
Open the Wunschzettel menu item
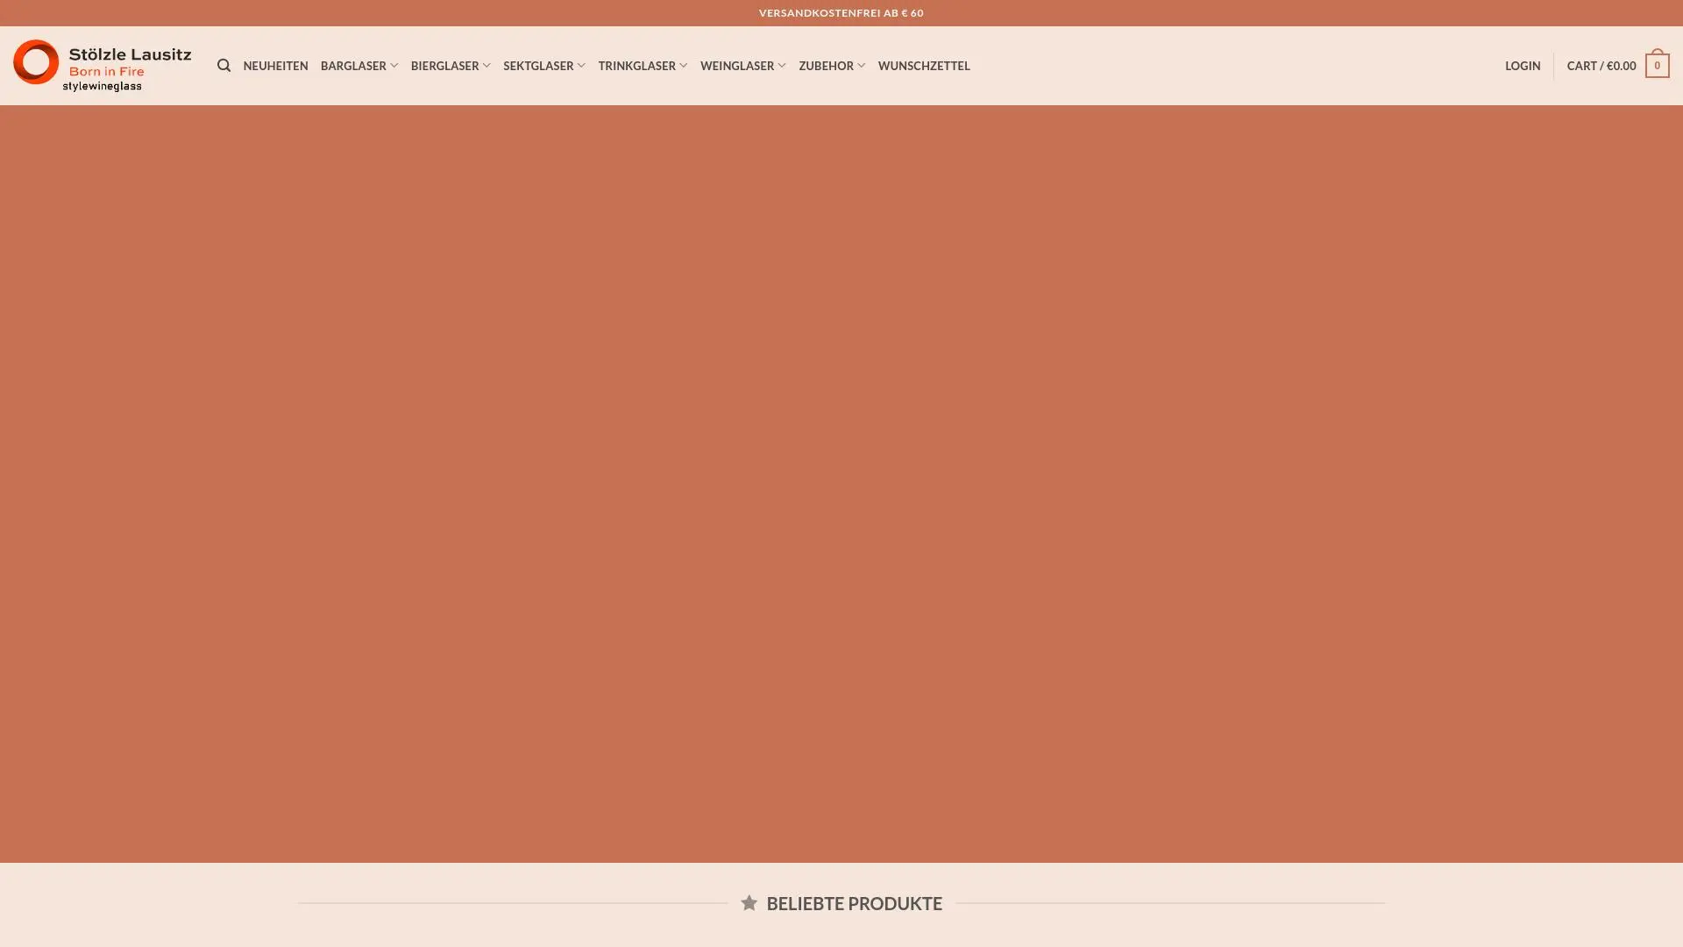click(923, 66)
